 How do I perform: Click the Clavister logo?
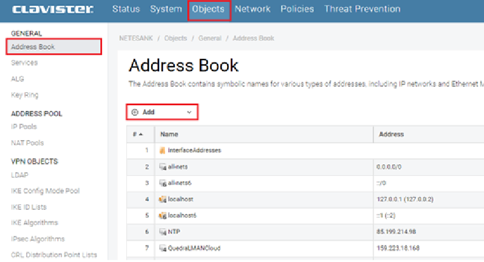[x=52, y=9]
